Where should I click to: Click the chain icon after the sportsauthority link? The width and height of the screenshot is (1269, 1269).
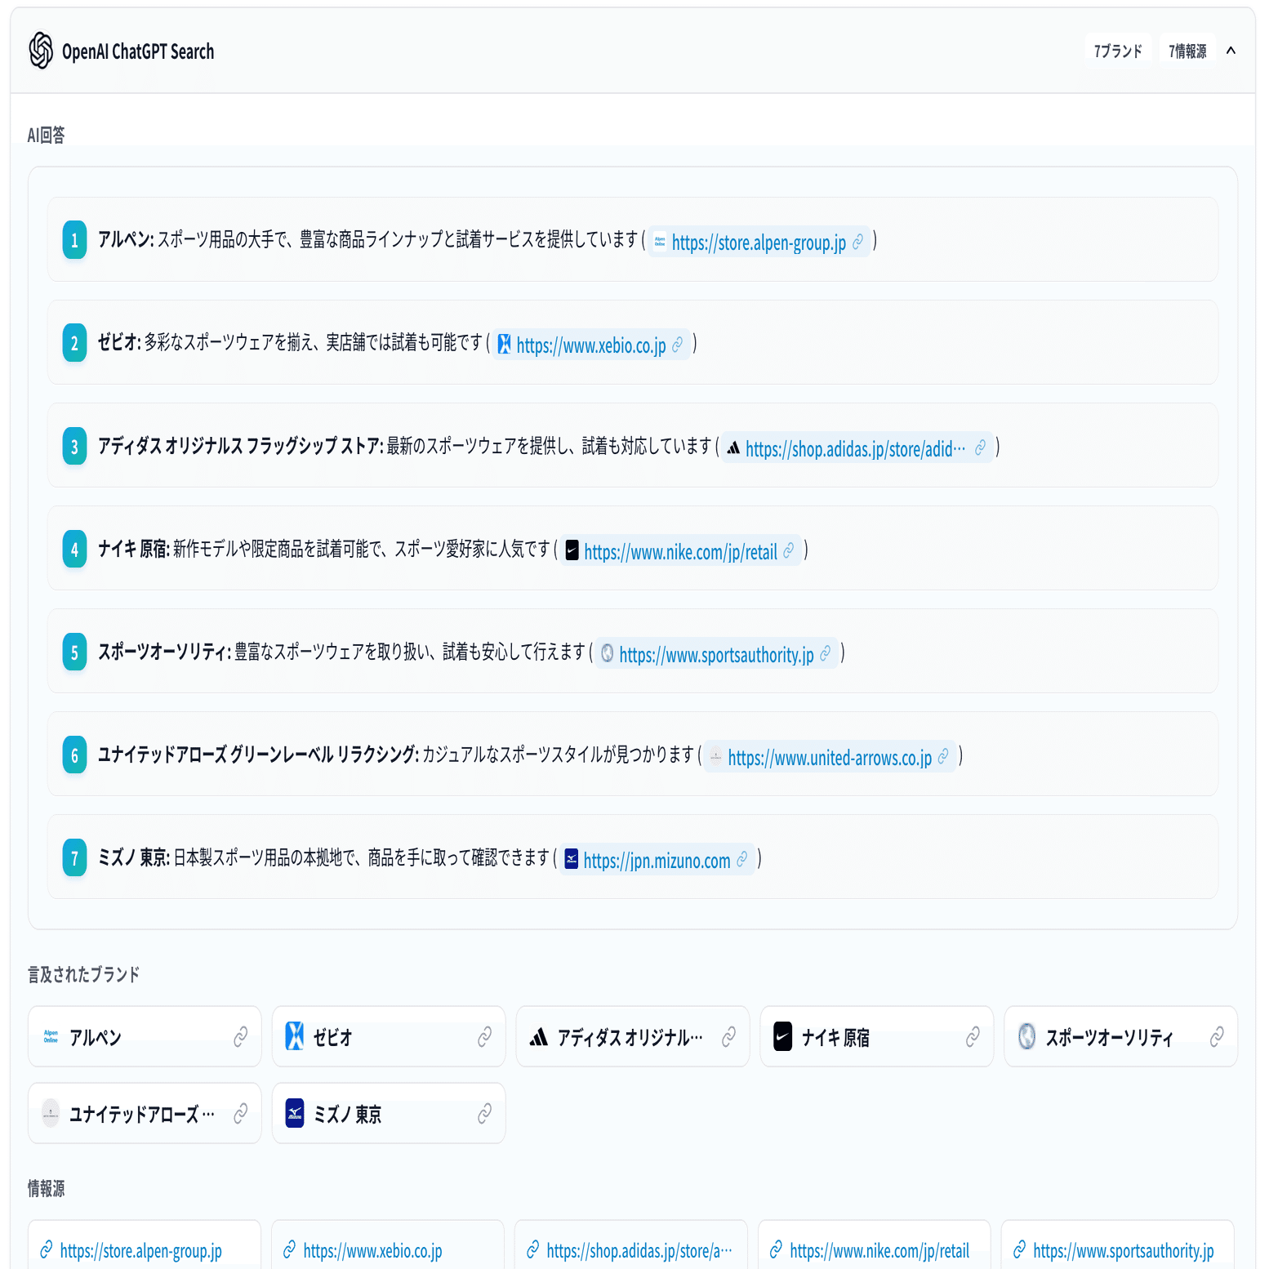[825, 654]
